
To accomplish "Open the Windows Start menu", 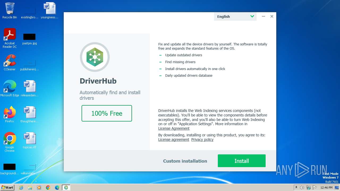I will click(x=7, y=187).
